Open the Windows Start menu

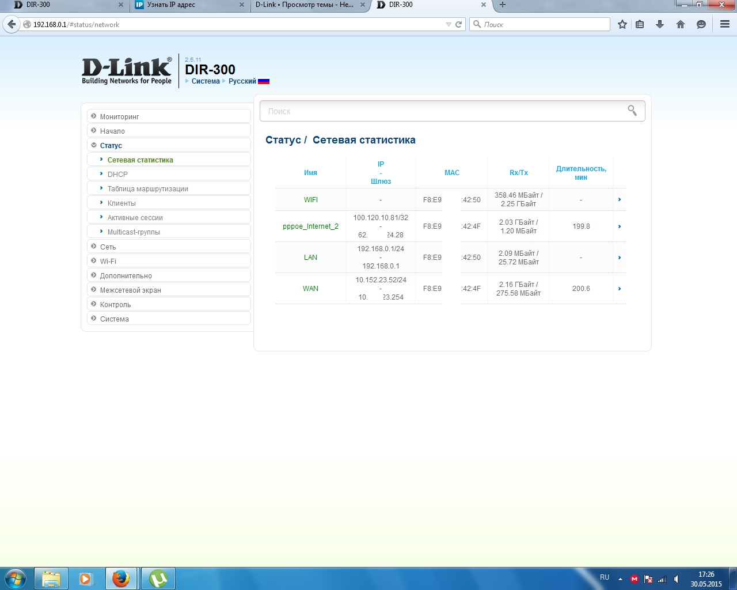point(16,578)
